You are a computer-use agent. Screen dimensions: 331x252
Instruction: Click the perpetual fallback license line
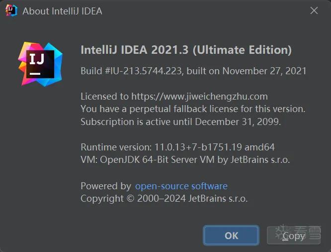click(193, 109)
